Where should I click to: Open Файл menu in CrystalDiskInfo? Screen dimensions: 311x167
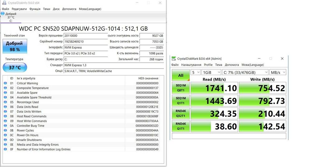6,9
